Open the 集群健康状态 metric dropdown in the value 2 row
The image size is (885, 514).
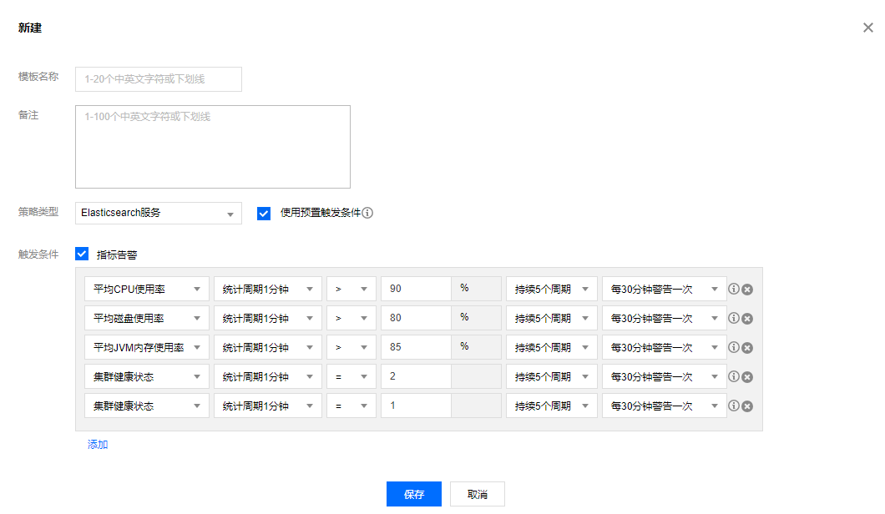pyautogui.click(x=147, y=376)
